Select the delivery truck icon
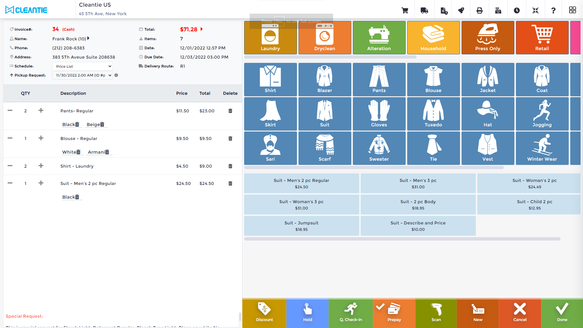 pyautogui.click(x=424, y=10)
